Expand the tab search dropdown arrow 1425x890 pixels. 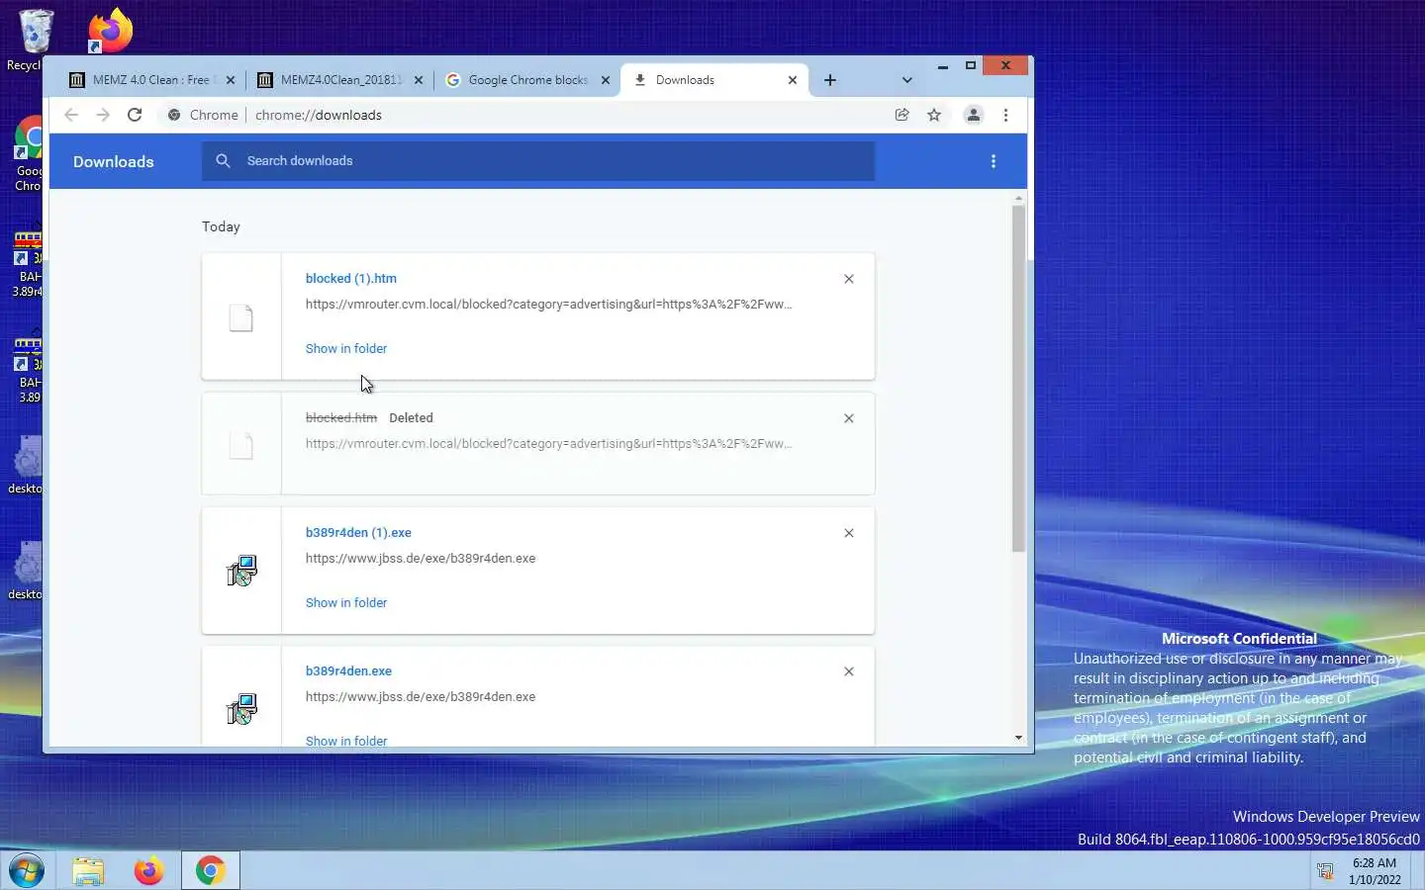tap(906, 80)
